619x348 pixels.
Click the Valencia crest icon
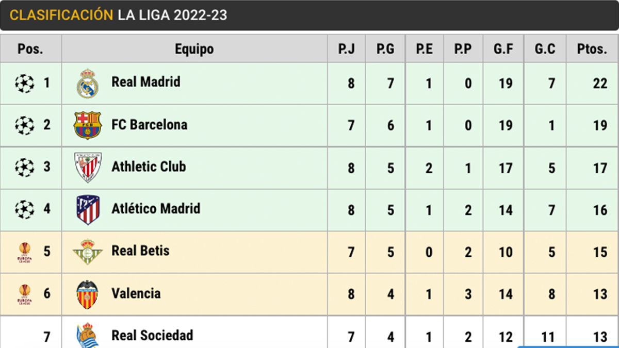tap(88, 294)
